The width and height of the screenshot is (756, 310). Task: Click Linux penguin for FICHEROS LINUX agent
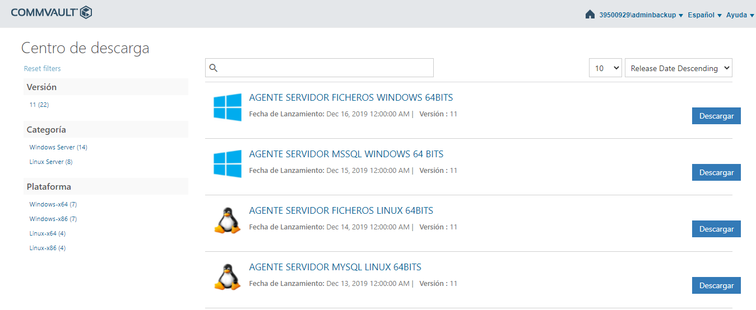tap(228, 220)
